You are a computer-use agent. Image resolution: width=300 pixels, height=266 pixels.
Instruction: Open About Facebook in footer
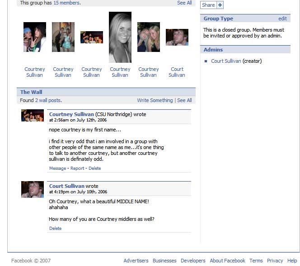(x=227, y=261)
